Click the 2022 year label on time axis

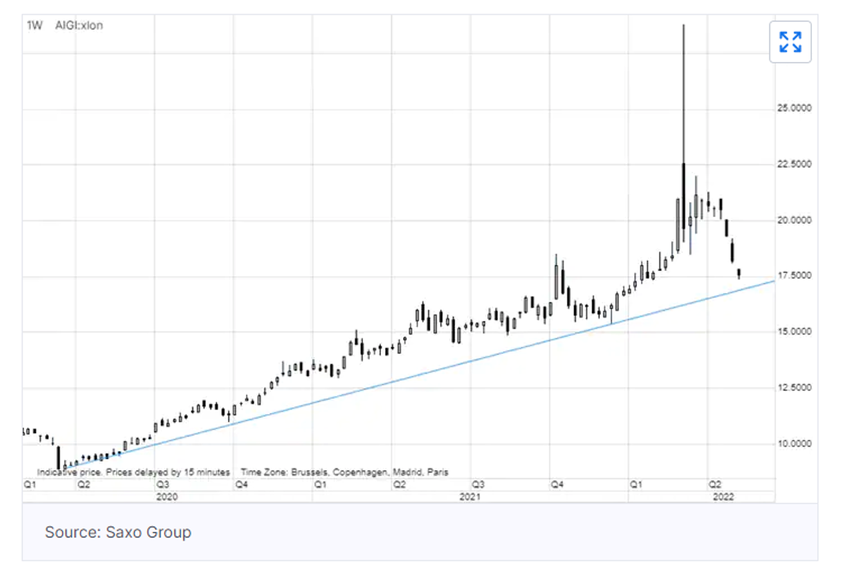723,497
